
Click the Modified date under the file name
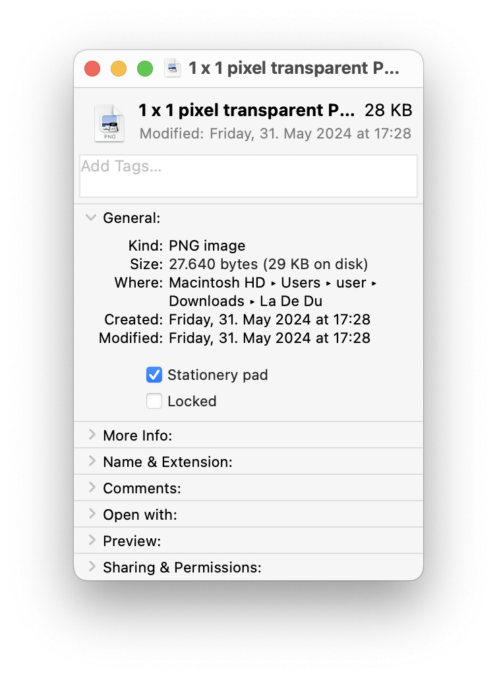276,134
